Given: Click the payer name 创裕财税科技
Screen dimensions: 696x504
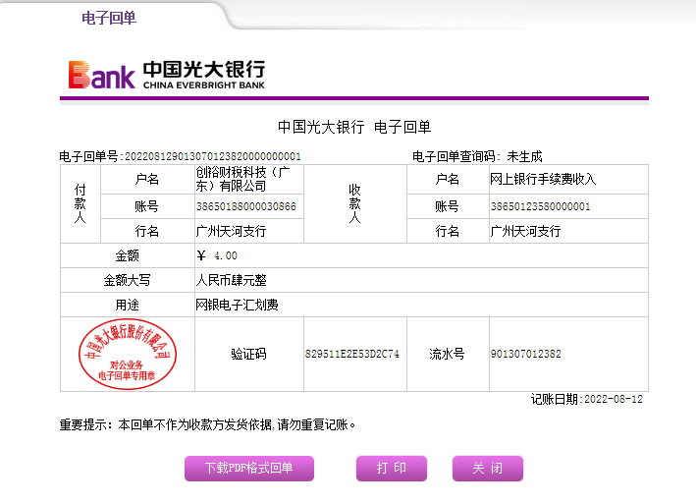Looking at the screenshot, I should tap(247, 179).
